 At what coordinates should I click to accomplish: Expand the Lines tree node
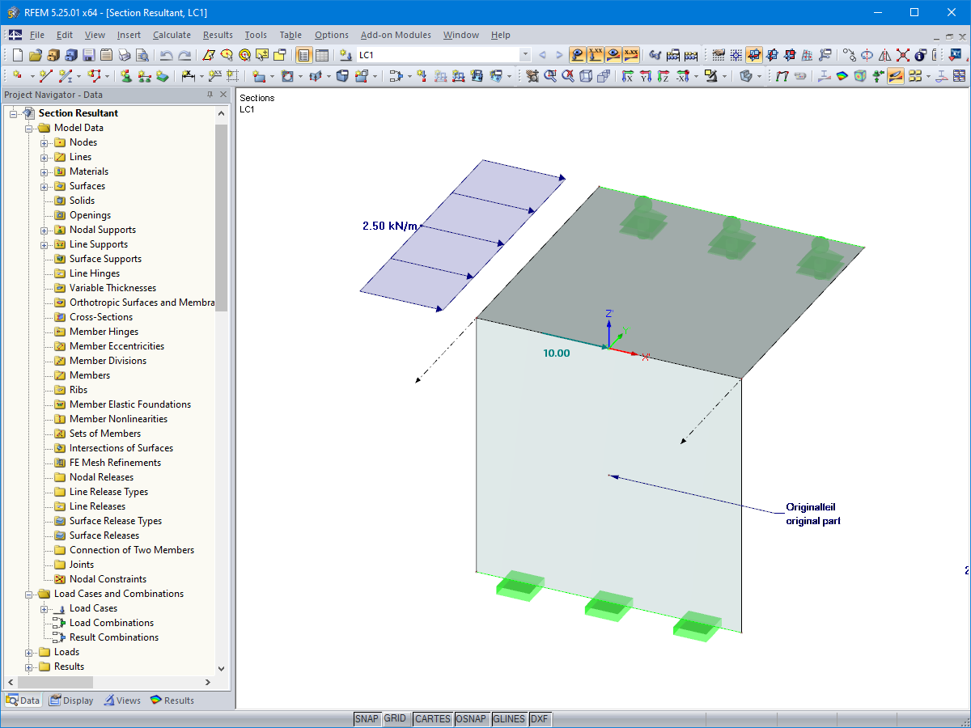point(45,157)
